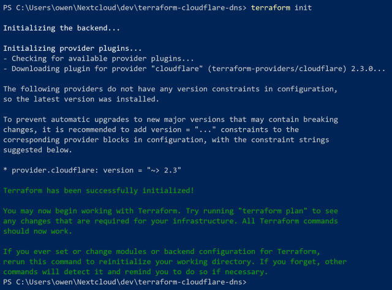The width and height of the screenshot is (392, 290).
Task: Click the typed 'terraform init' command text
Action: pos(281,8)
